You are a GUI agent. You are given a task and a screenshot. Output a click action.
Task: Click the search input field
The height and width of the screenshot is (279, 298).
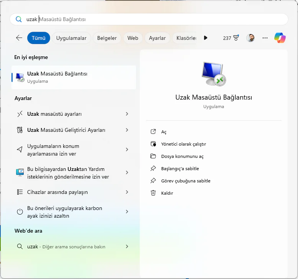pos(153,19)
